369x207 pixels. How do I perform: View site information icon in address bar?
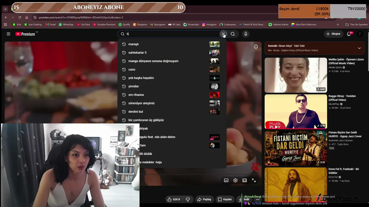(x=35, y=17)
